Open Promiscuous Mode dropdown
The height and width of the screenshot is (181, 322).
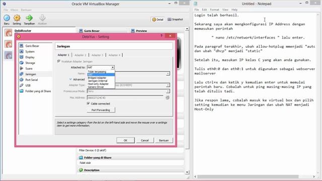[168, 91]
